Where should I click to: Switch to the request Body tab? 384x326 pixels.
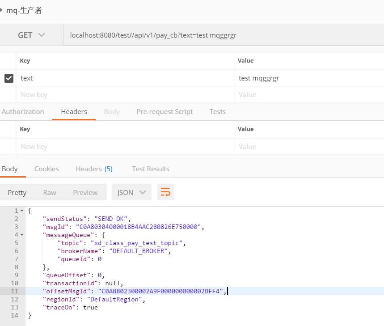tap(112, 111)
